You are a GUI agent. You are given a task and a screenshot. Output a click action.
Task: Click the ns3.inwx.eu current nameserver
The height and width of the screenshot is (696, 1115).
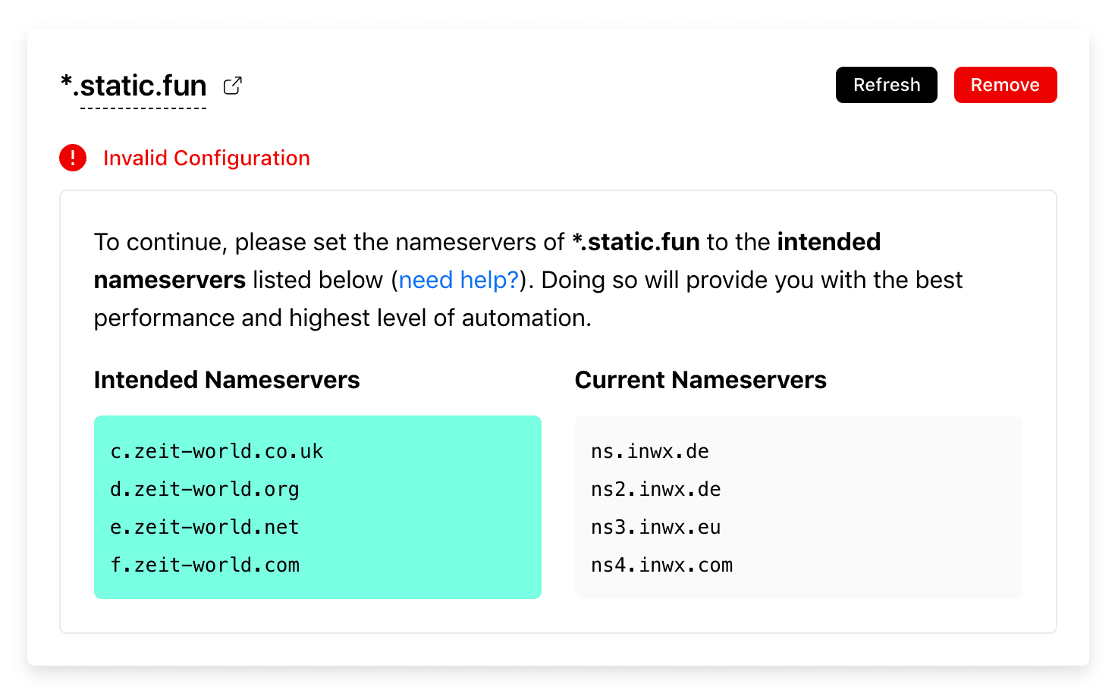point(655,527)
